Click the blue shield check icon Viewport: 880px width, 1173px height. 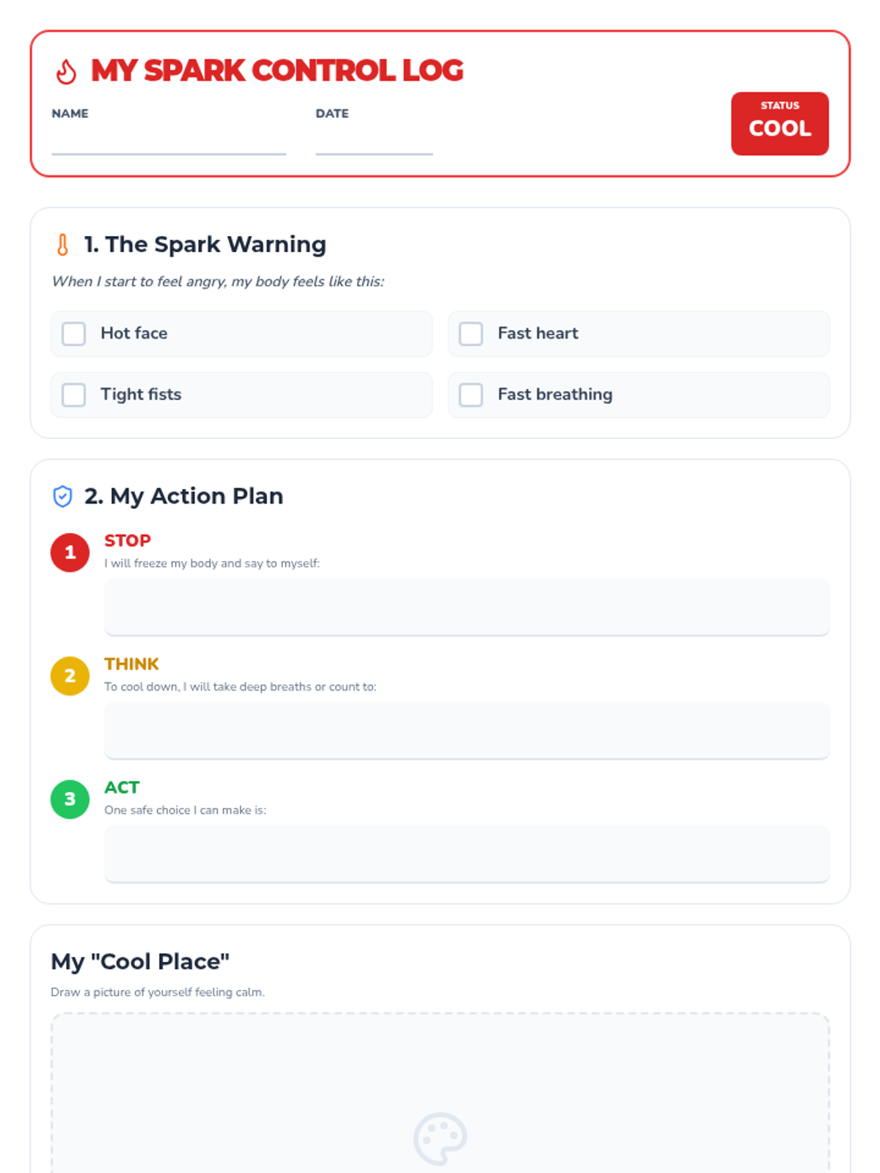point(63,496)
